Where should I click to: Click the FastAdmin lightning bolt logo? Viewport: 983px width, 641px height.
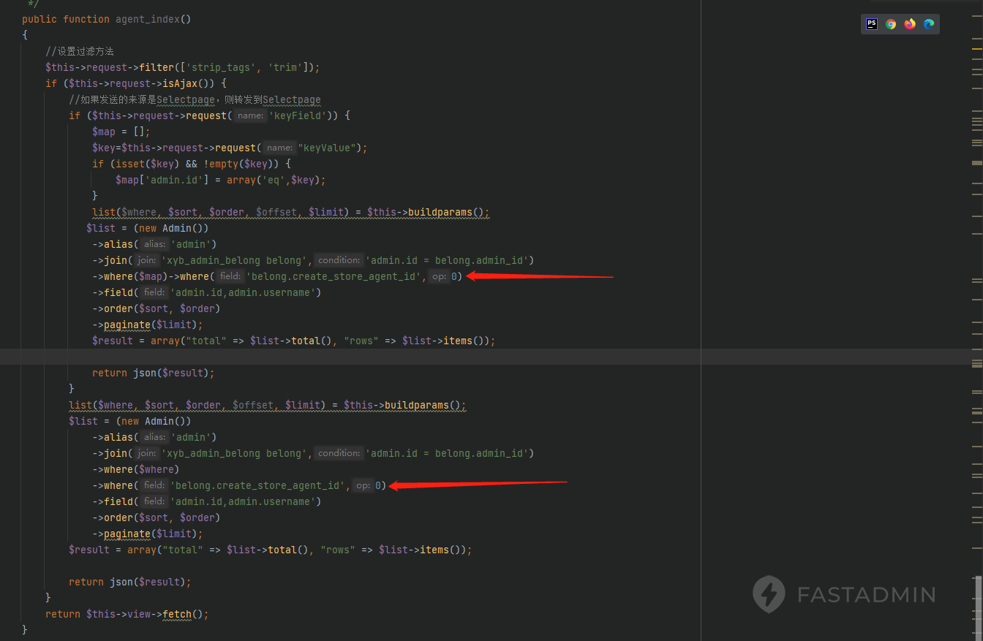(x=769, y=593)
